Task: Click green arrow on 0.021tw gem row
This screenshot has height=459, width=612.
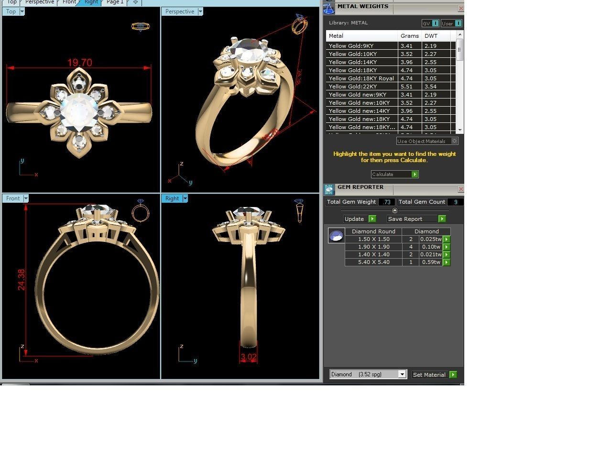Action: (447, 255)
